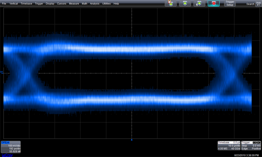
Task: Open the Trigger menu
Action: 39,4
